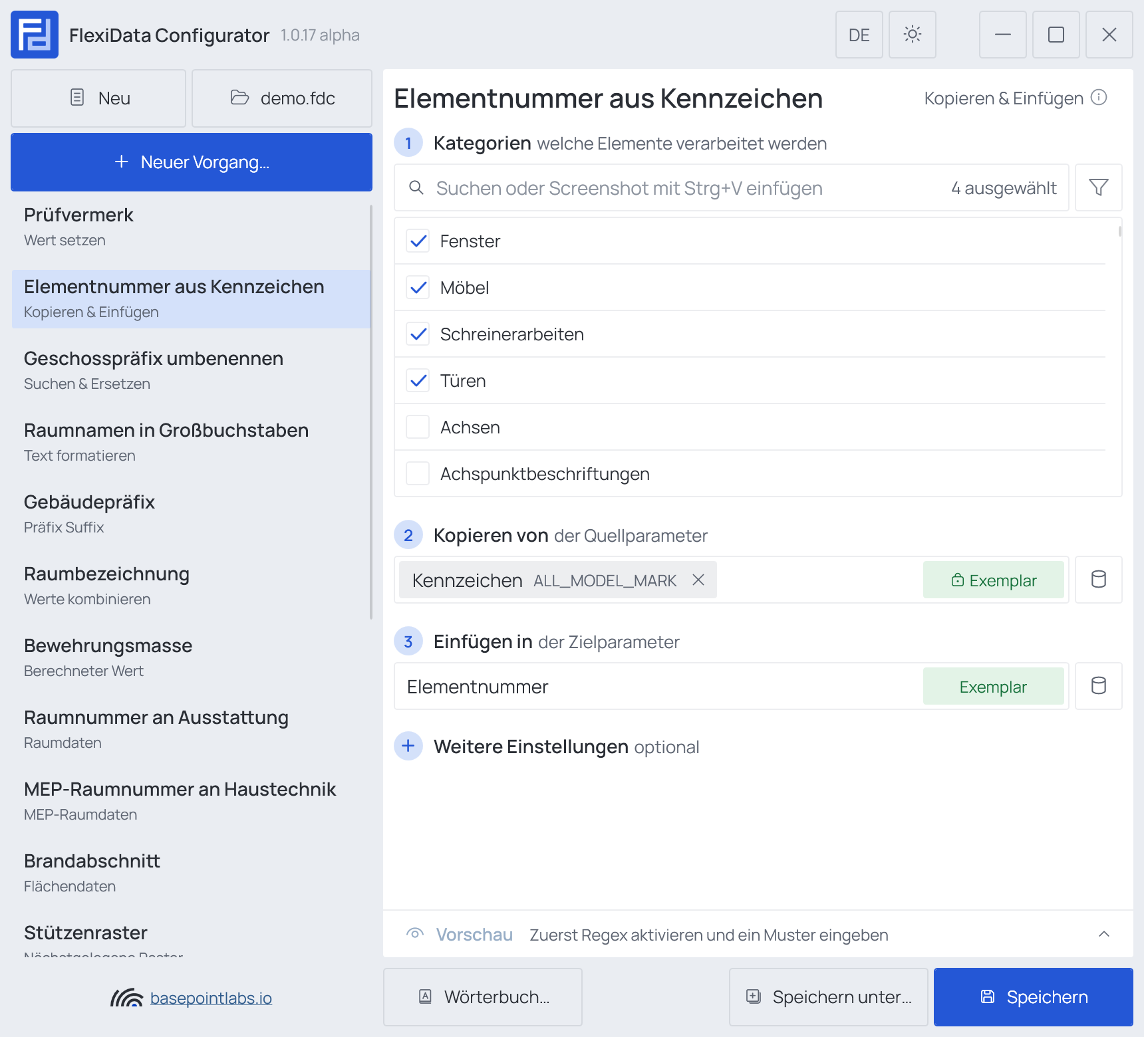Remove the Kennzeichen ALL_MODEL_MARK parameter chip

click(698, 580)
